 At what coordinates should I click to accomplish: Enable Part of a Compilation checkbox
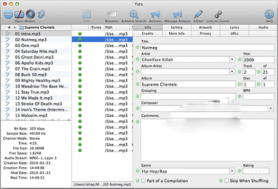(143, 181)
